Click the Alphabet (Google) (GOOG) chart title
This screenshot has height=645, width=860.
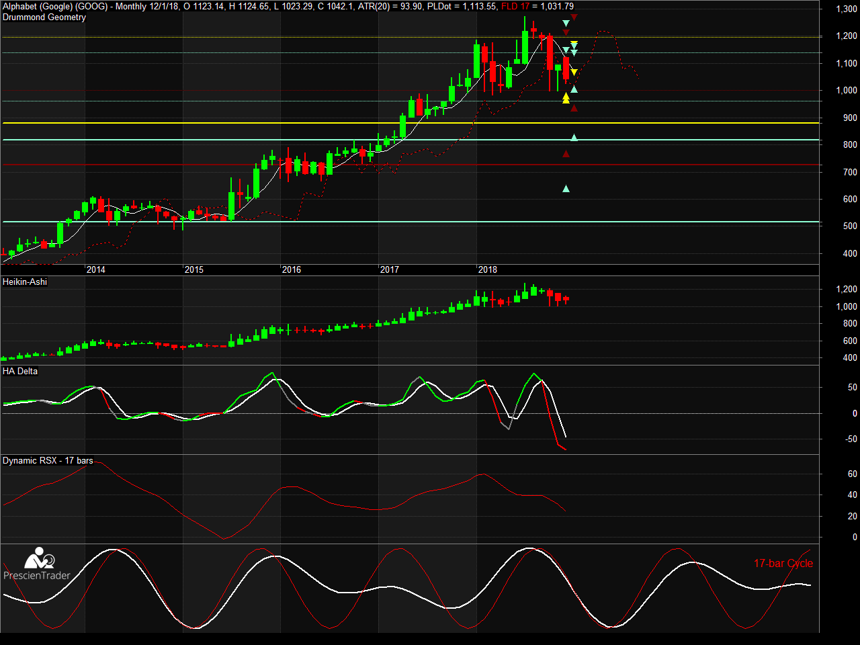pyautogui.click(x=55, y=7)
